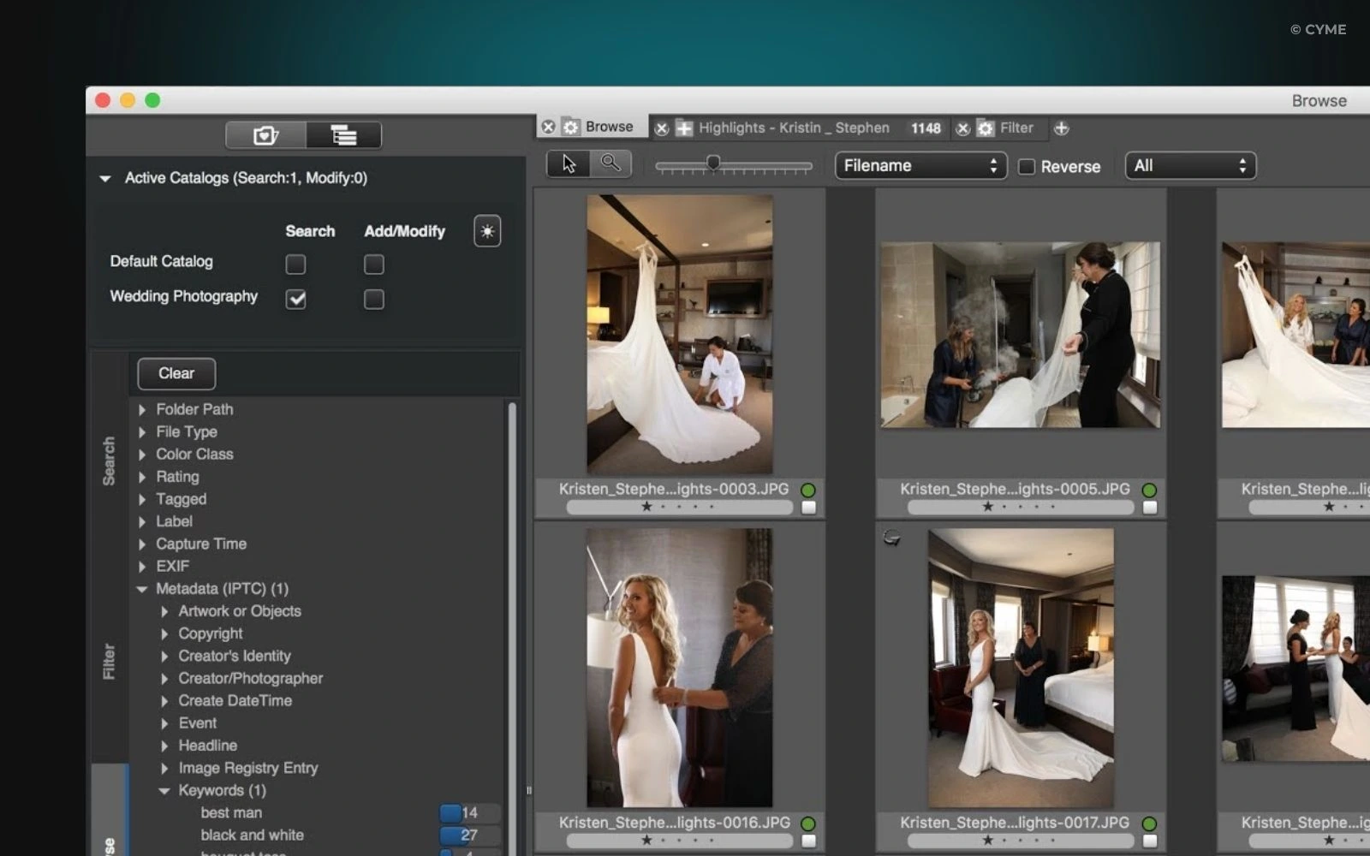The image size is (1370, 856).
Task: Switch to the catalog view icon
Action: point(265,135)
